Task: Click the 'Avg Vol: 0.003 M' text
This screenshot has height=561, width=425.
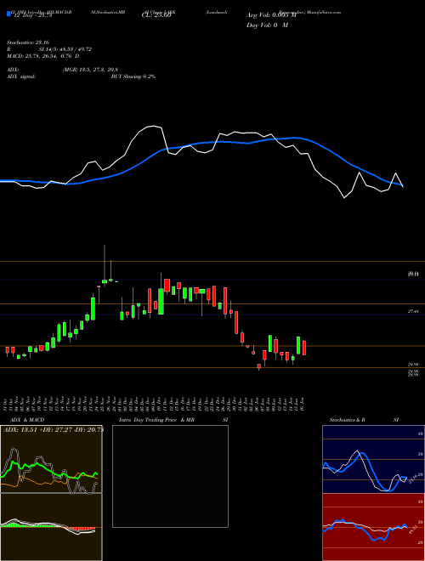Action: click(271, 15)
